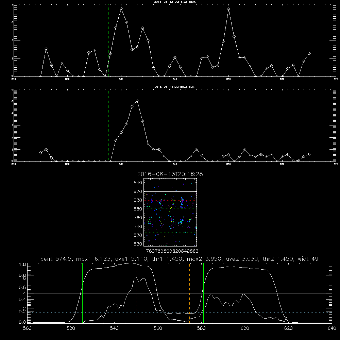
Task: Select the 'widt 49' value
Action: (x=308, y=259)
